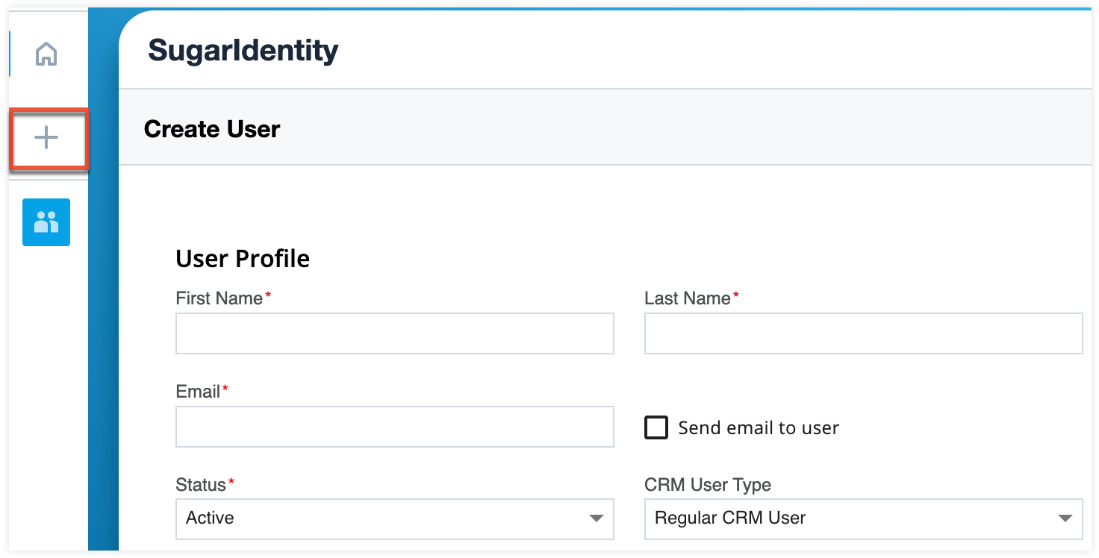Open the Status dropdown showing Active

pyautogui.click(x=394, y=518)
